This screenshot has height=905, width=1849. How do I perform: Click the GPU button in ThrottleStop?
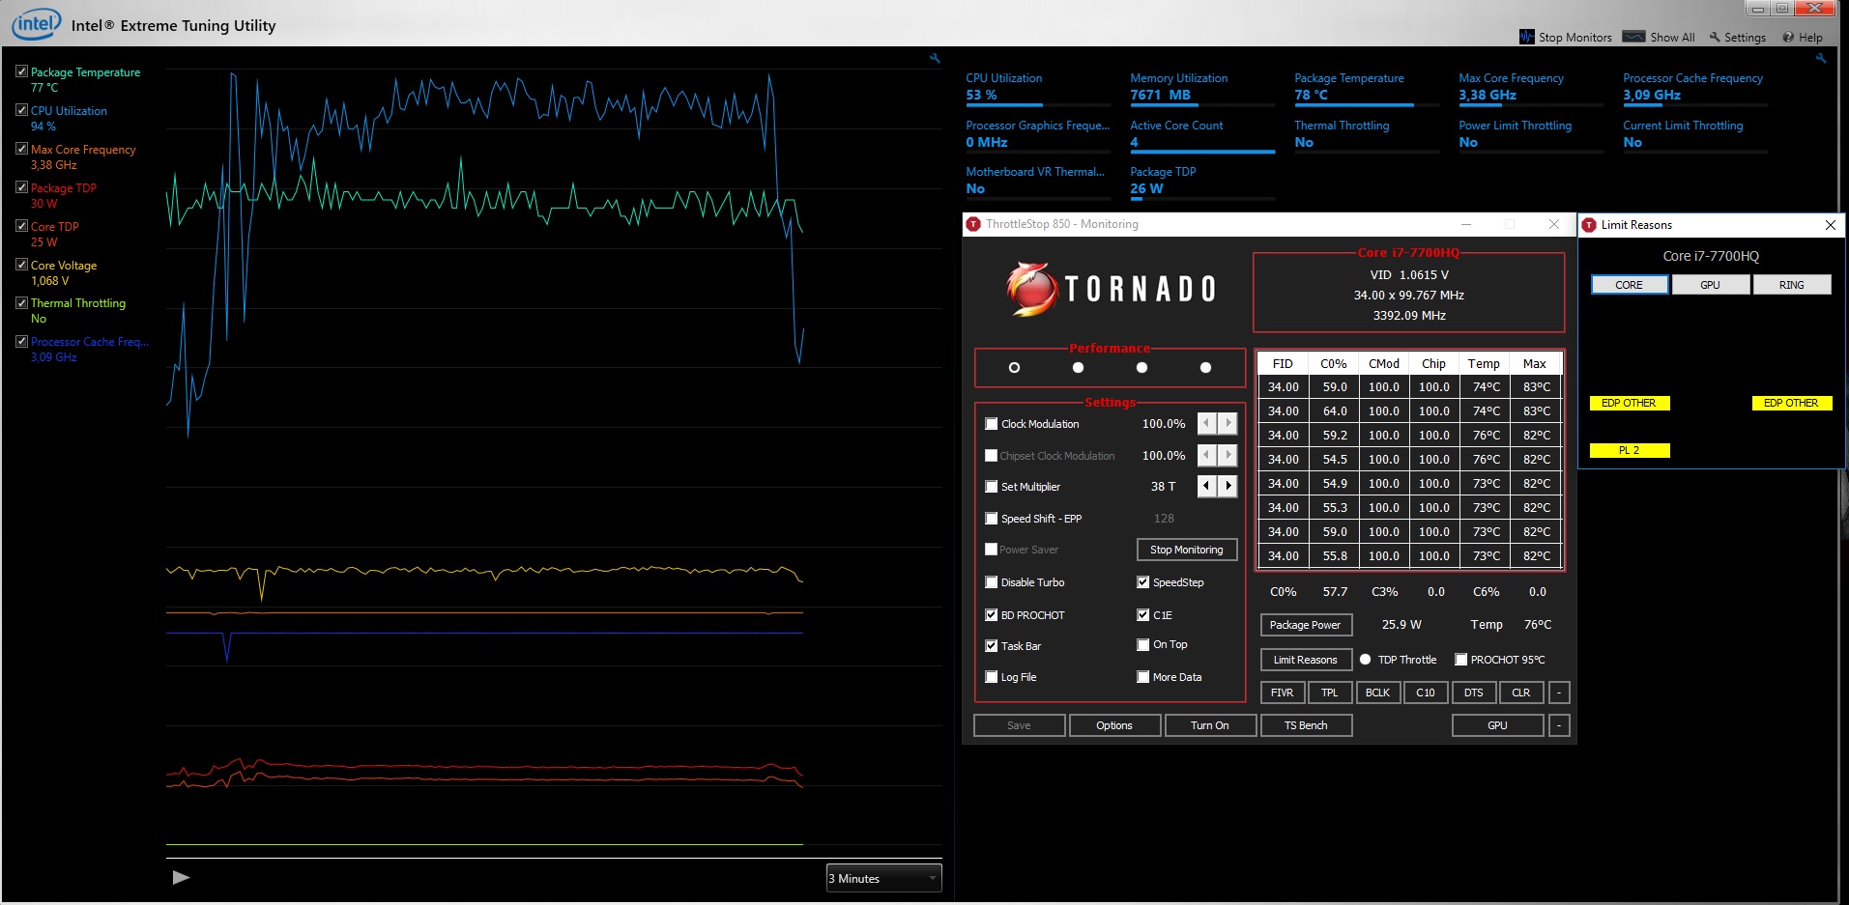[x=1497, y=725]
